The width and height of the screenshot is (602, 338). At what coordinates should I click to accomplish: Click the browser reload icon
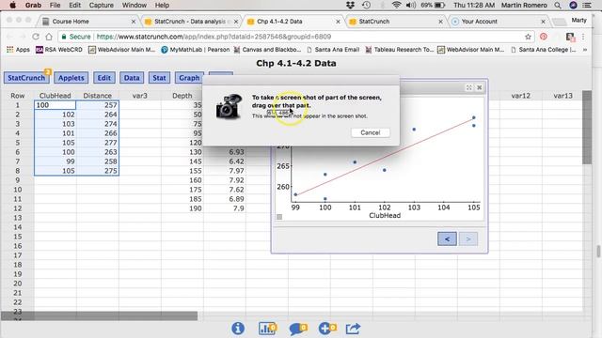[x=36, y=37]
